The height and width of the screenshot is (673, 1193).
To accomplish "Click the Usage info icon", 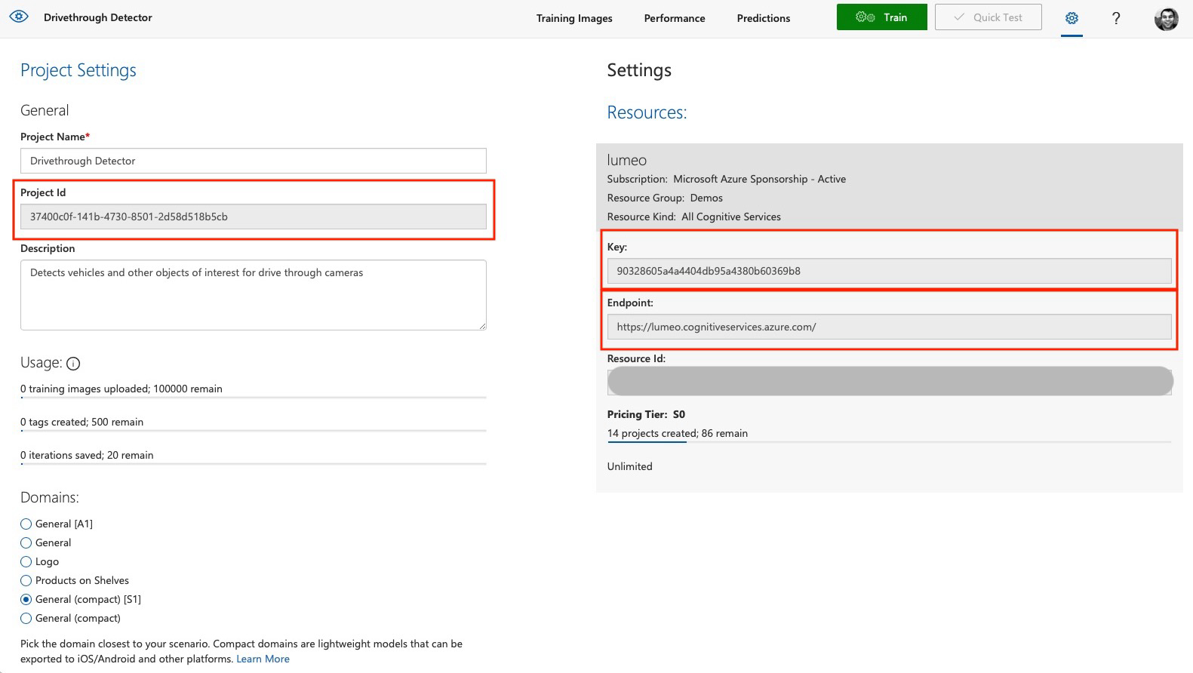I will tap(73, 364).
